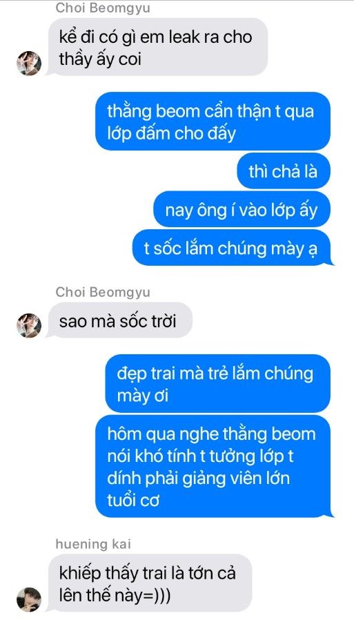The width and height of the screenshot is (354, 618).
Task: Select the blue bubble 'thằng beom cẩn thận t qua lớp đấm cho đấy'
Action: pyautogui.click(x=213, y=121)
